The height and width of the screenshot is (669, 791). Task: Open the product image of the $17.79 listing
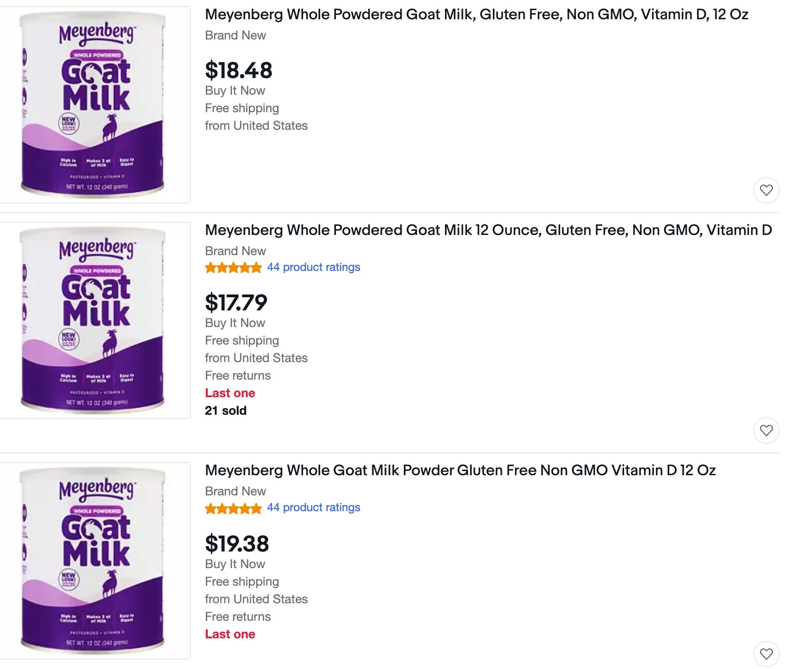(95, 320)
